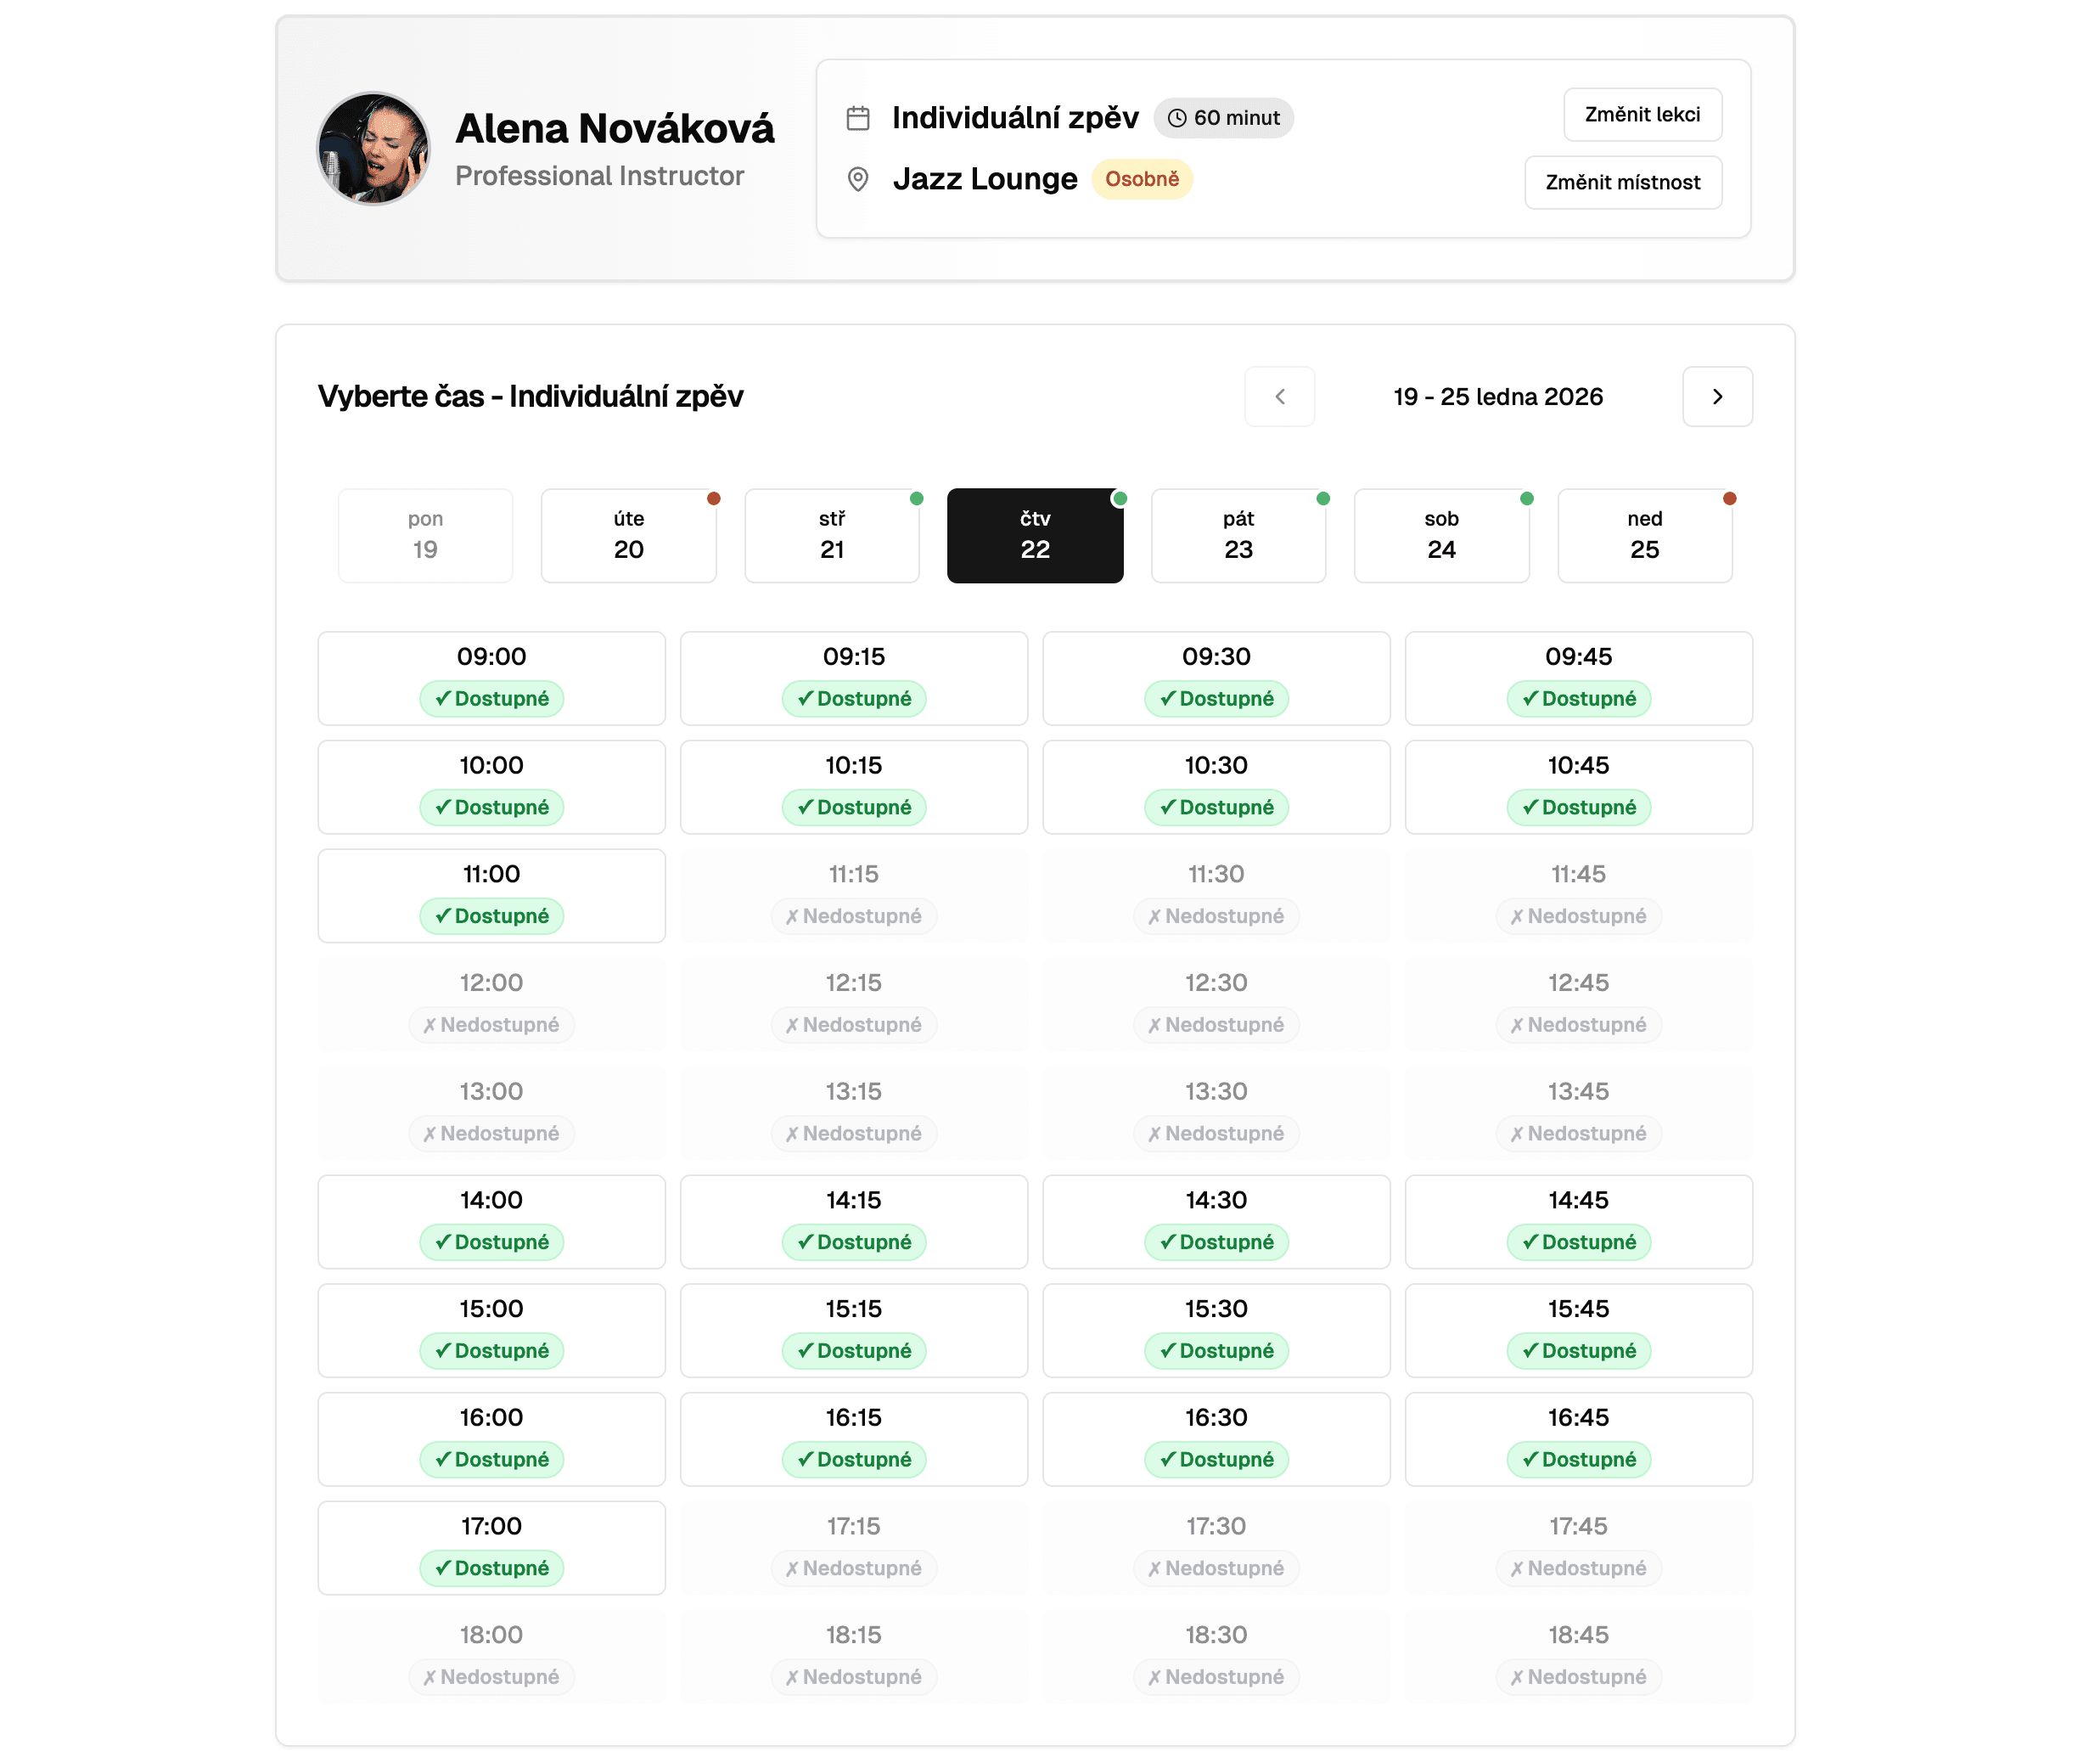The image size is (2100, 1751).
Task: Go to the previous week arrow
Action: 1279,397
